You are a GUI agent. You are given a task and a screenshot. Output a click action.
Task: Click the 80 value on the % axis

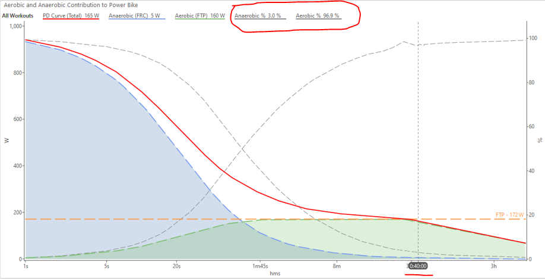pos(531,83)
